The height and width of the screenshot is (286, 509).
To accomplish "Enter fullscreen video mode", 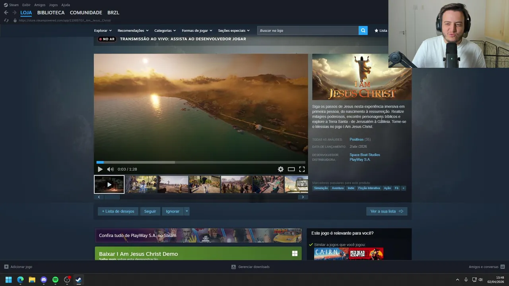I will 302,169.
